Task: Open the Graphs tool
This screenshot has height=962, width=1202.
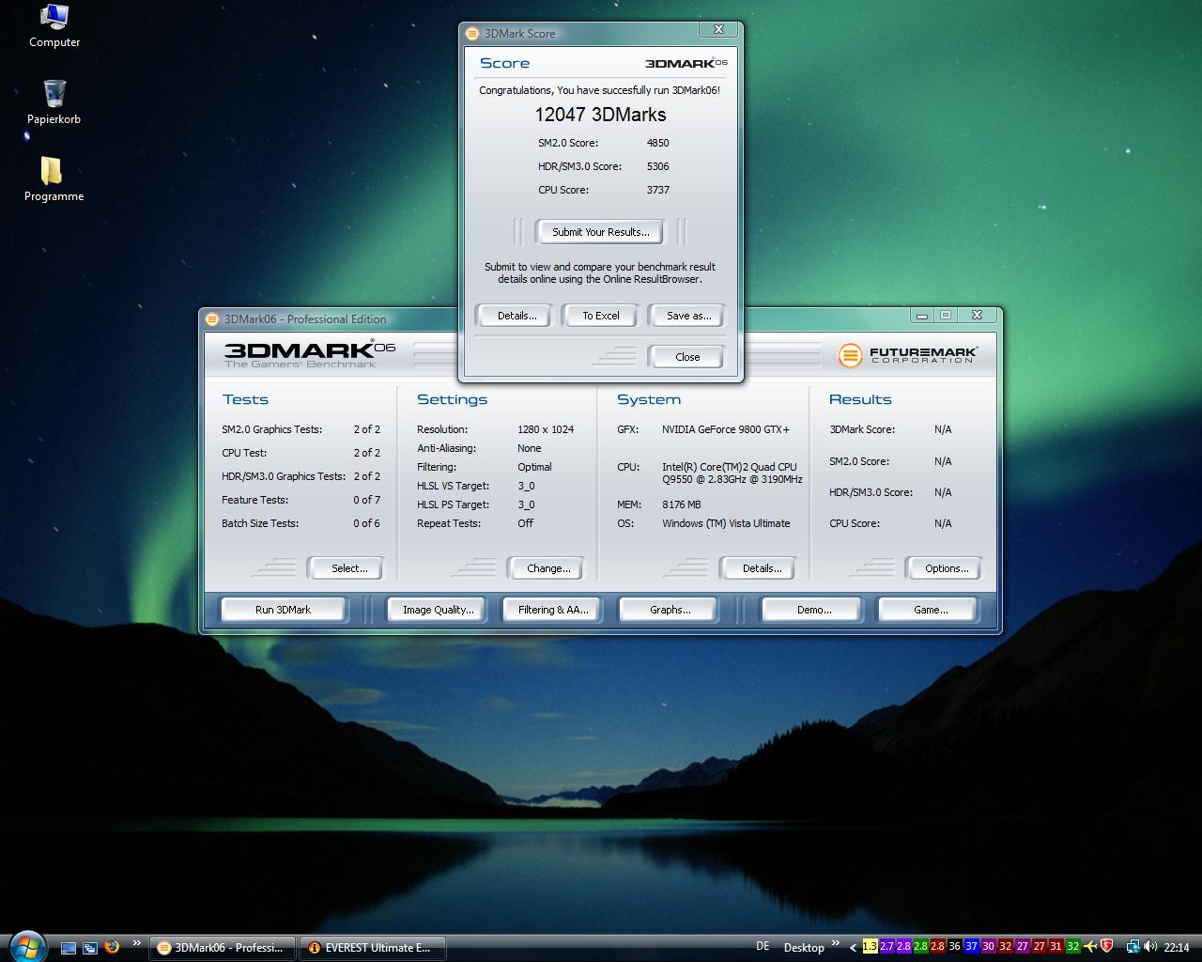Action: (670, 610)
